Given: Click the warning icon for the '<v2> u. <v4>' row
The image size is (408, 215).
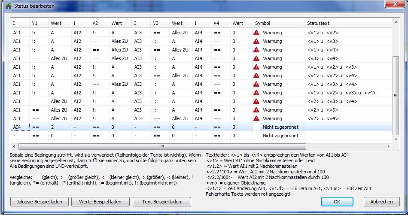Looking at the screenshot, I should coord(256,118).
